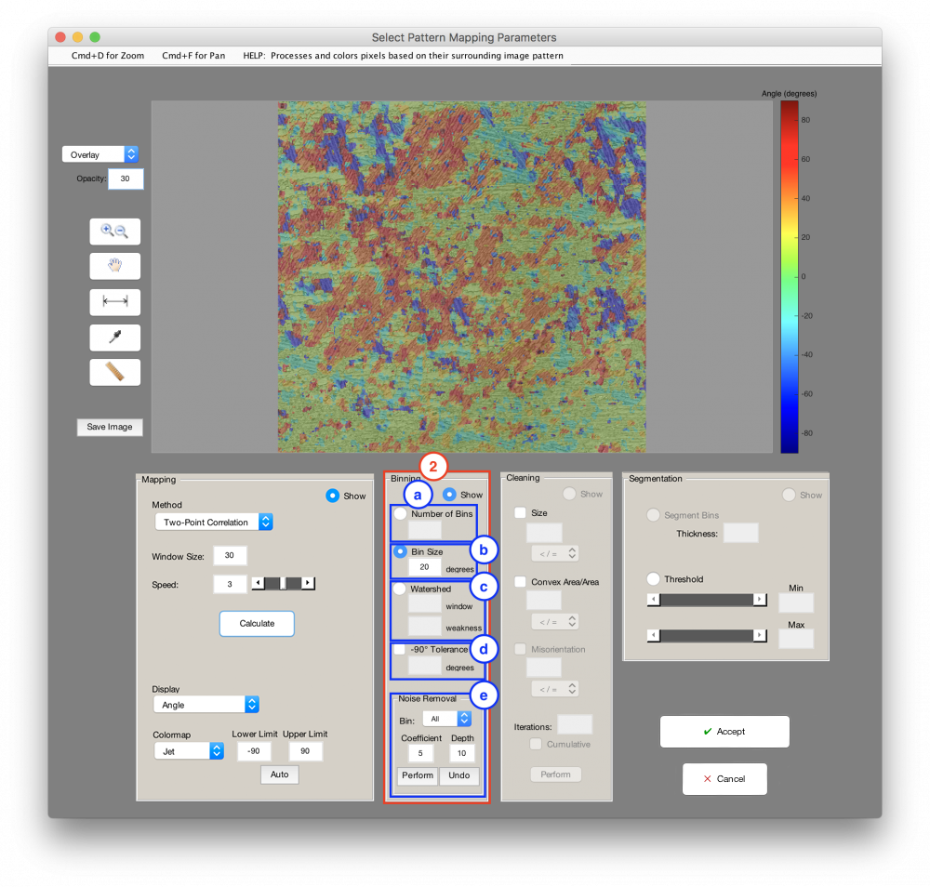Select Show radio in Cleaning panel
The width and height of the screenshot is (930, 887).
click(569, 494)
